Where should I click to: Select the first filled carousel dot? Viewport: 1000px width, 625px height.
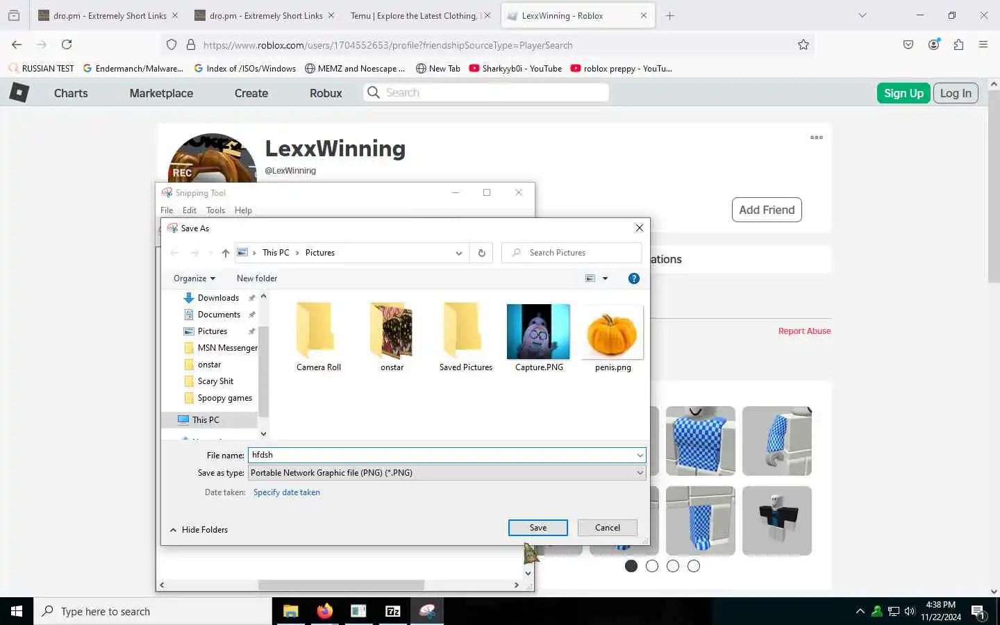click(631, 566)
